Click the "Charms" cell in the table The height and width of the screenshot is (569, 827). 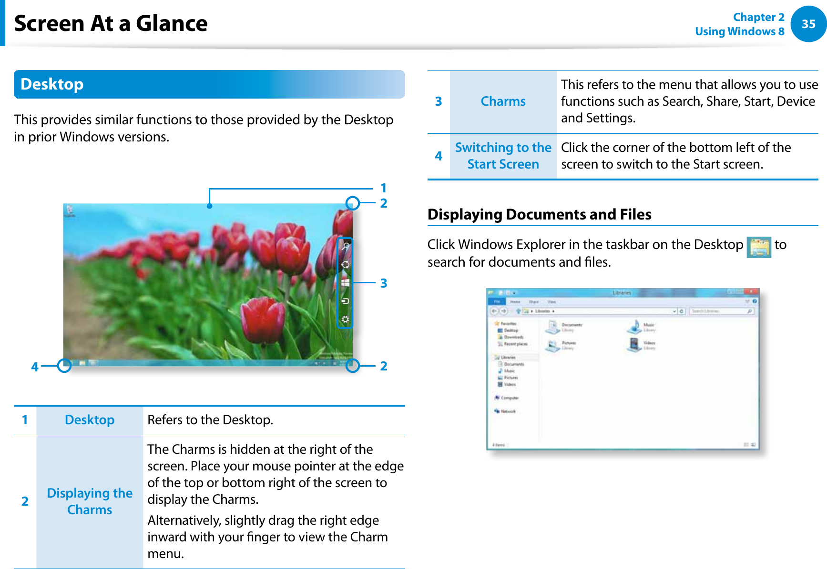(503, 101)
